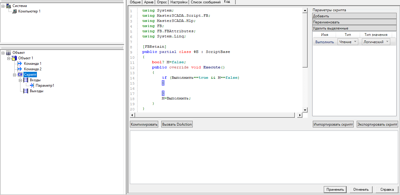This screenshot has width=400, height=195.
Task: Click '[FBRetain]' attribute line
Action: tap(154, 47)
